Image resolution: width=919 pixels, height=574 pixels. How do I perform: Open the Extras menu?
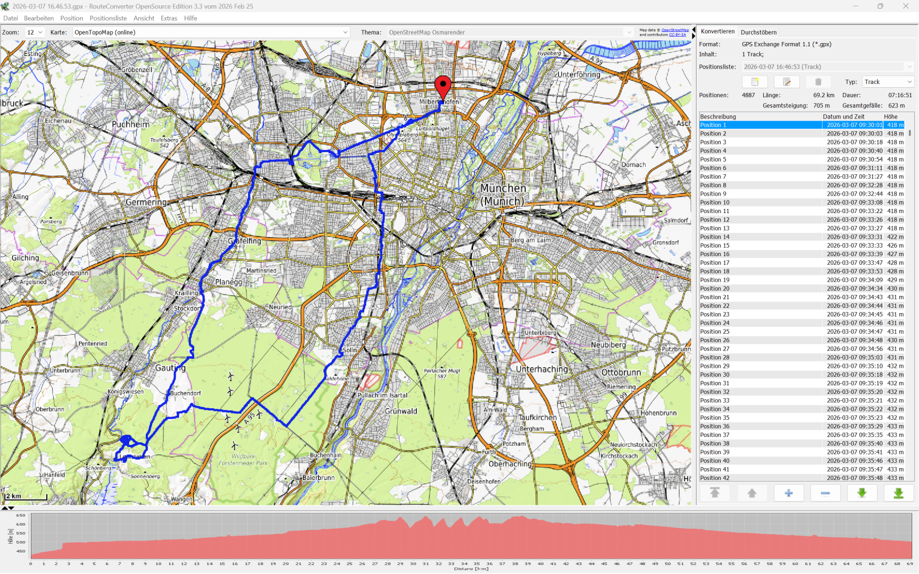pos(169,18)
